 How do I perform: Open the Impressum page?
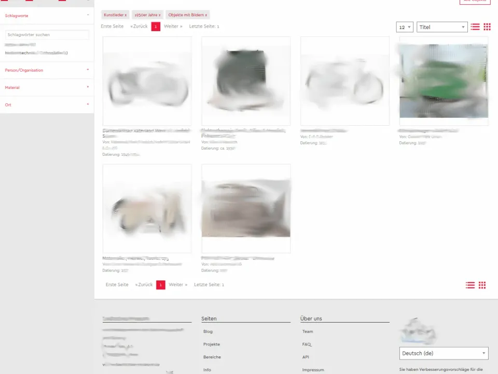(x=313, y=369)
